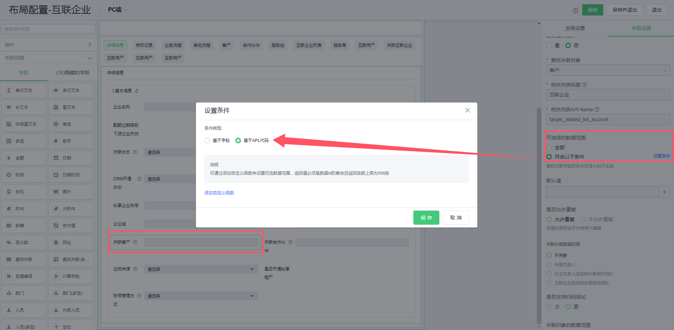
Task: Click the help question mark in the top bar
Action: [x=575, y=10]
